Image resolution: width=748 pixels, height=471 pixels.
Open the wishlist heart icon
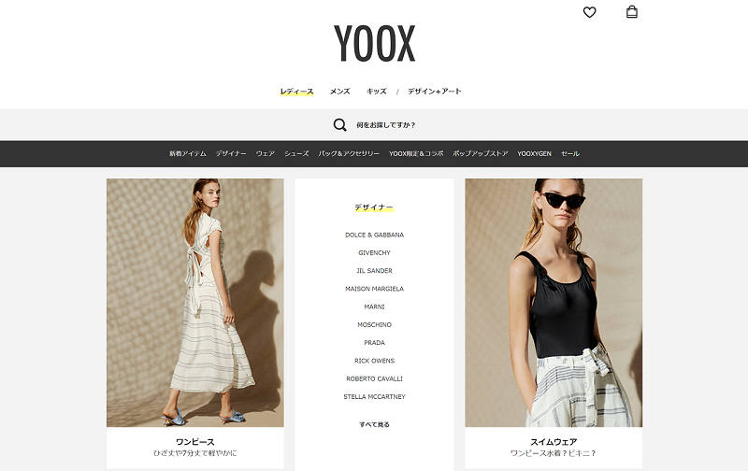[590, 12]
